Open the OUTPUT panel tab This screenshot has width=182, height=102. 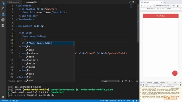[20, 81]
